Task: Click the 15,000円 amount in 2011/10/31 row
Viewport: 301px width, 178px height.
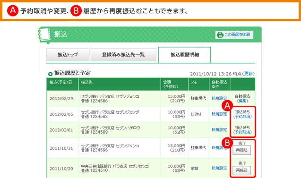Action: [177, 146]
